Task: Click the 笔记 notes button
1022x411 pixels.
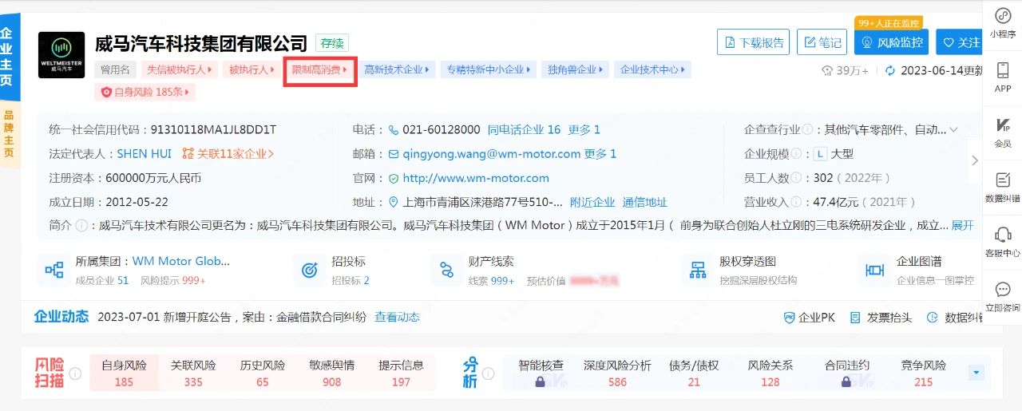Action: pyautogui.click(x=822, y=42)
